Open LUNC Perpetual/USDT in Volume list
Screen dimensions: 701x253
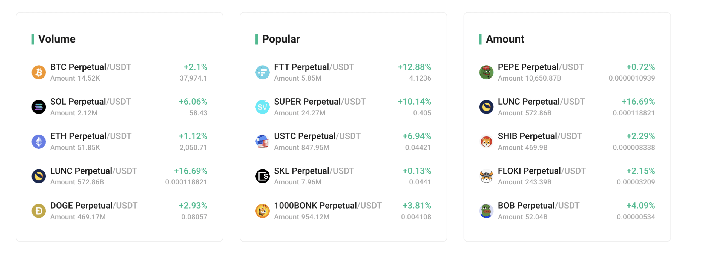119,176
